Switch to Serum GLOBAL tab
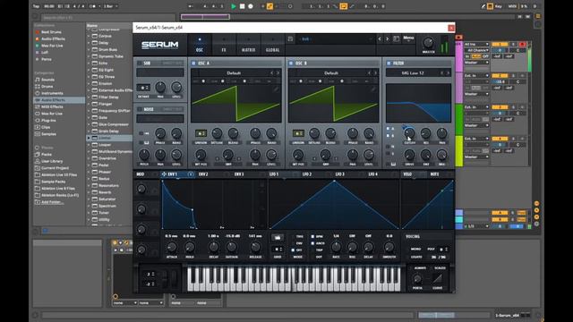 tap(272, 45)
